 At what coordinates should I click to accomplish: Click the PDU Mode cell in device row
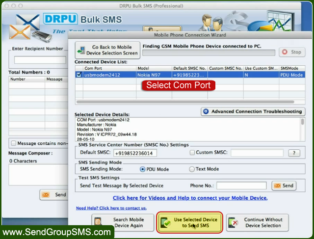pyautogui.click(x=292, y=75)
